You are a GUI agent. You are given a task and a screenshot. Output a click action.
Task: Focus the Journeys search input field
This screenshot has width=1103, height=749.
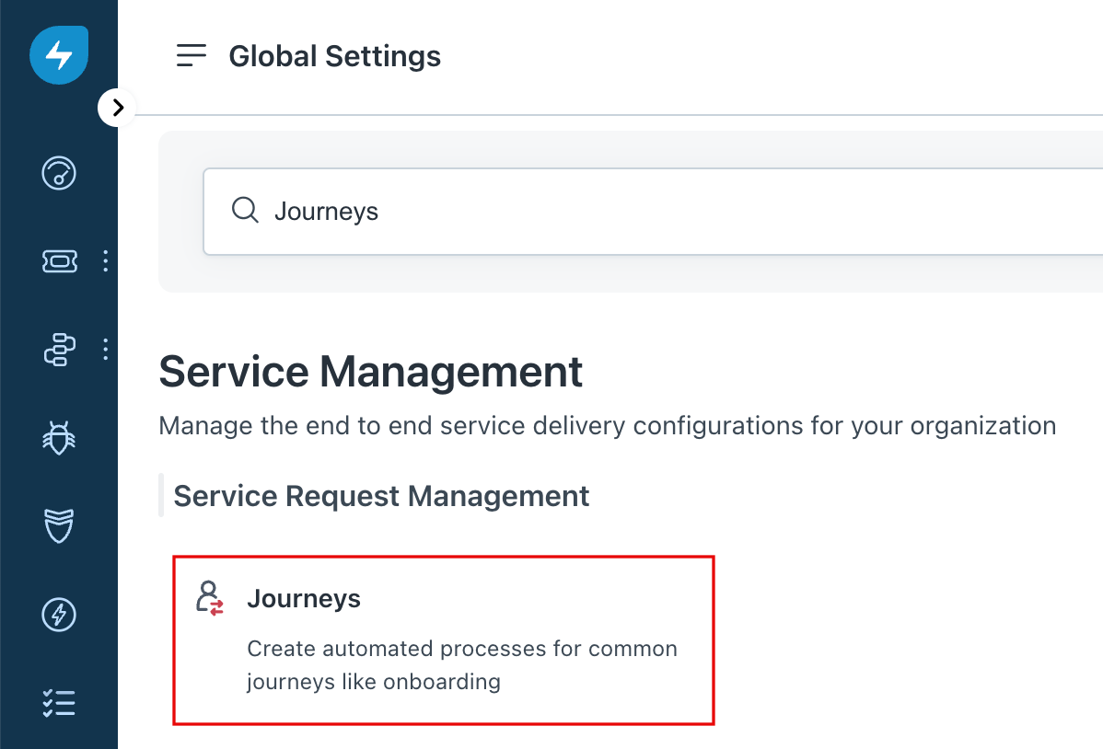tap(653, 211)
